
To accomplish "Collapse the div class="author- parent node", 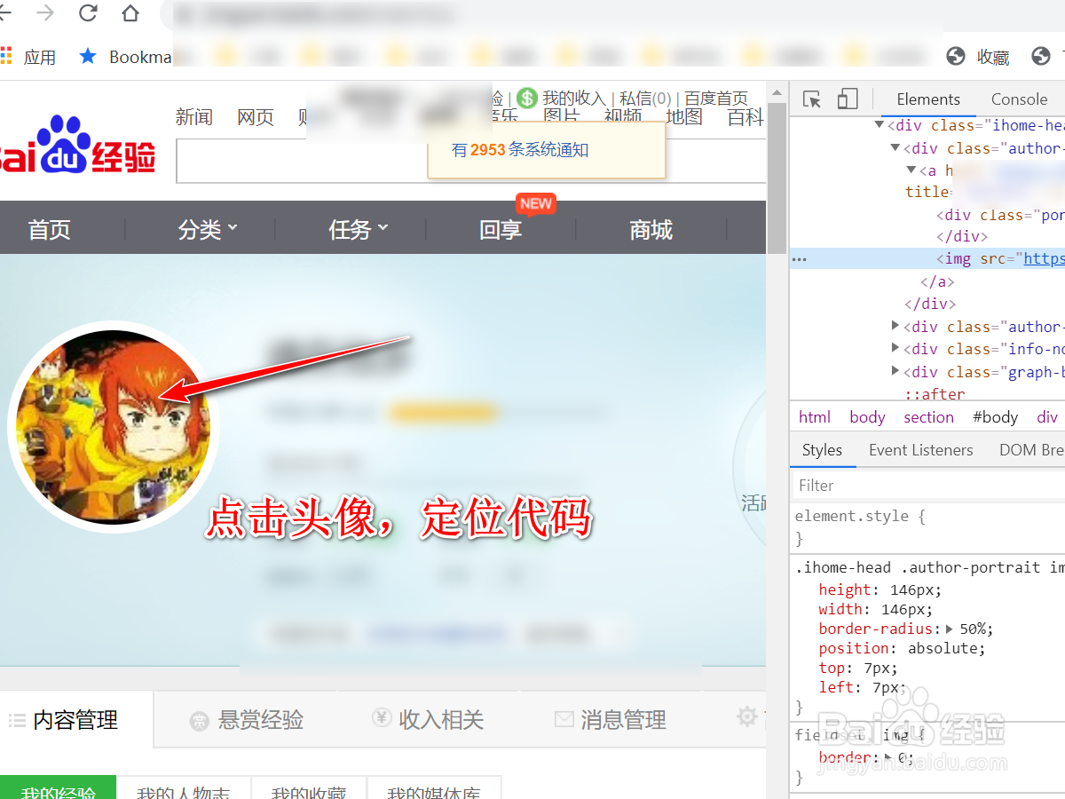I will [895, 147].
